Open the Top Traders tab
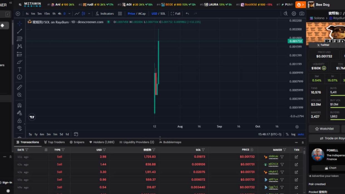Screen dimensions: 345x194 (x=54, y=142)
